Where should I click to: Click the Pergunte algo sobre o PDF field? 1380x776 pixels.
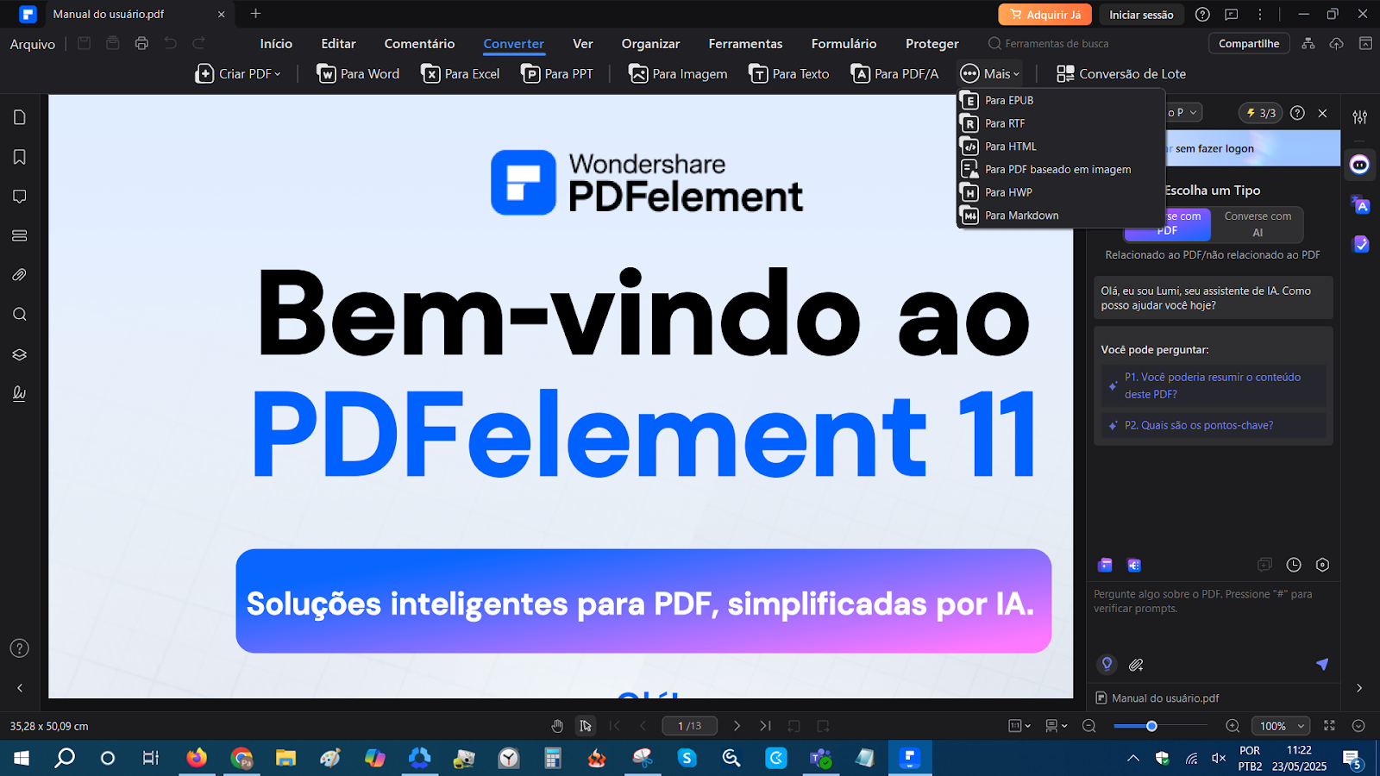1214,601
